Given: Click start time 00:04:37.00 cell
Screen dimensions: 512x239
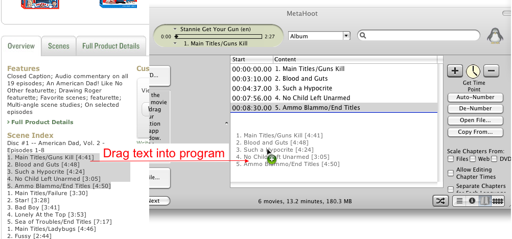Looking at the screenshot, I should (252, 88).
